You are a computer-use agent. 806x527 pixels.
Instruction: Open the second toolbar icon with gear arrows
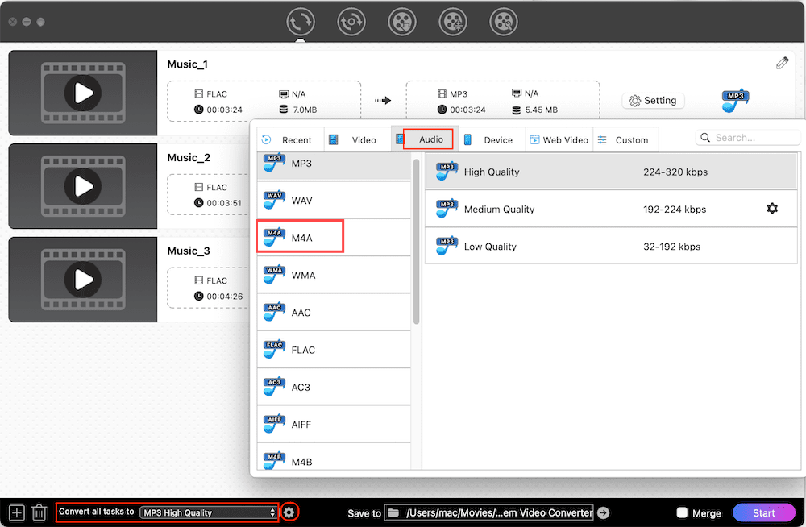click(x=351, y=22)
